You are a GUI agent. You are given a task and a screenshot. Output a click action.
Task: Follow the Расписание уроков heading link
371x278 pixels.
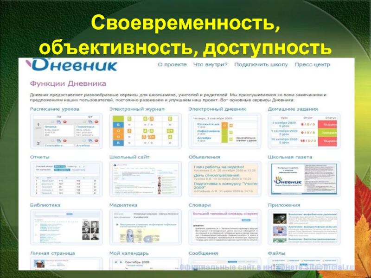[x=54, y=109]
